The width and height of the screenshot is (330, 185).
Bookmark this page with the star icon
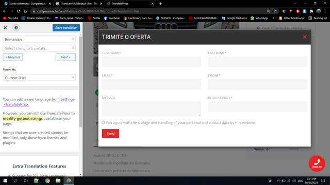click(275, 11)
